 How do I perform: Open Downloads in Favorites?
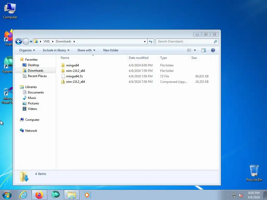pos(35,70)
